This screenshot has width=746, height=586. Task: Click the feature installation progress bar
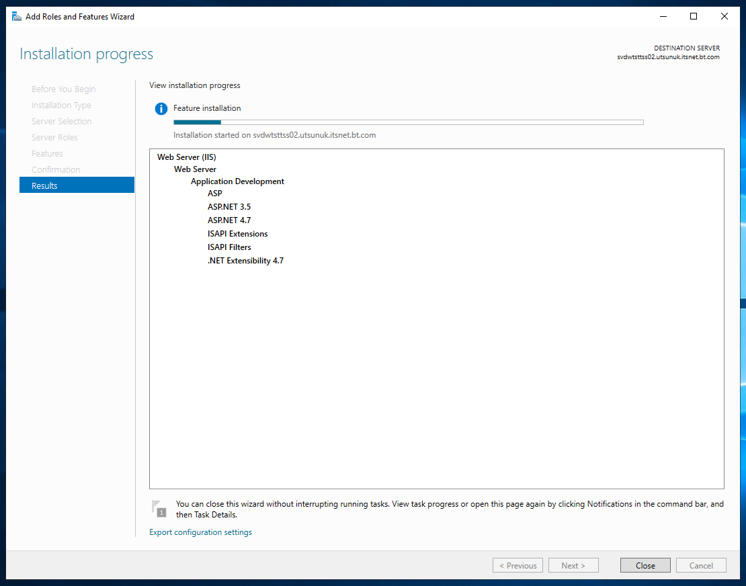[x=408, y=122]
